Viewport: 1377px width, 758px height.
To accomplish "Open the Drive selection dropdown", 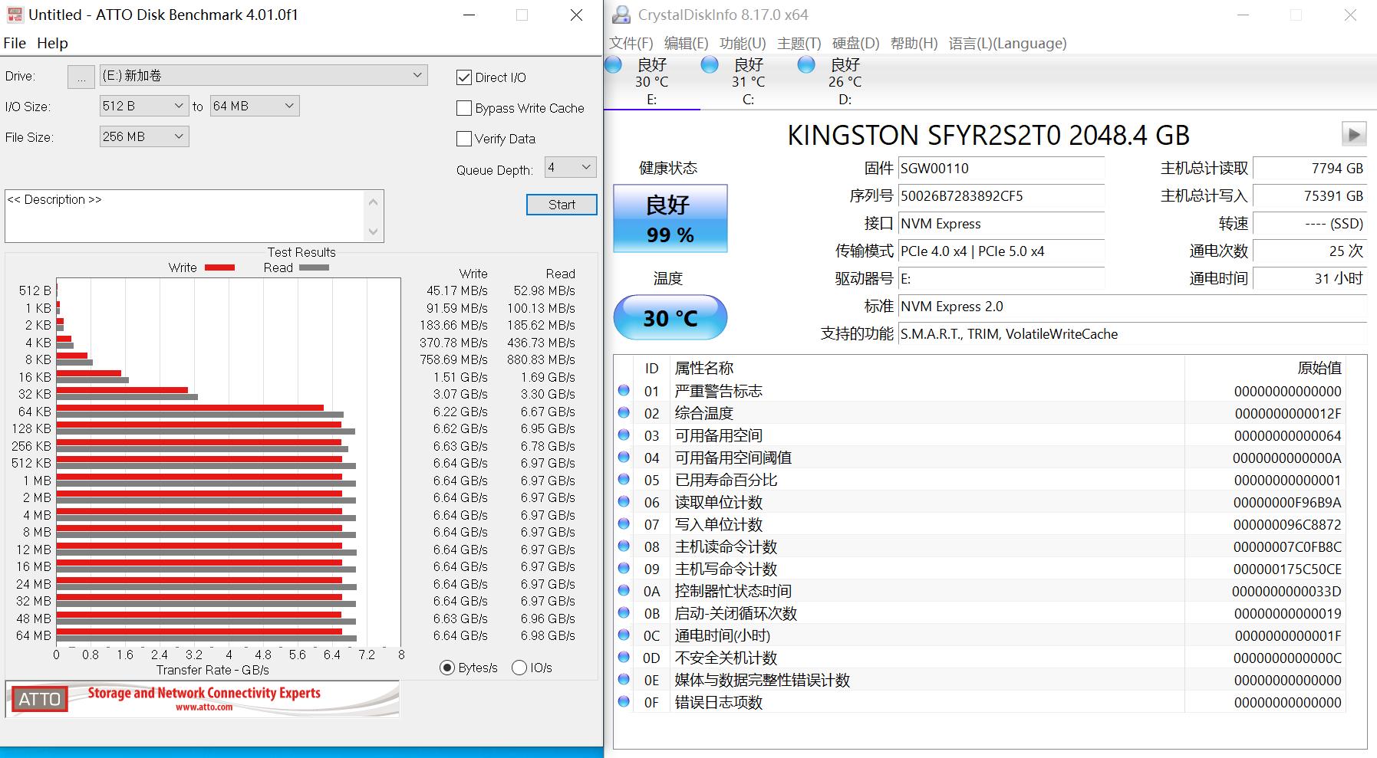I will tap(264, 75).
